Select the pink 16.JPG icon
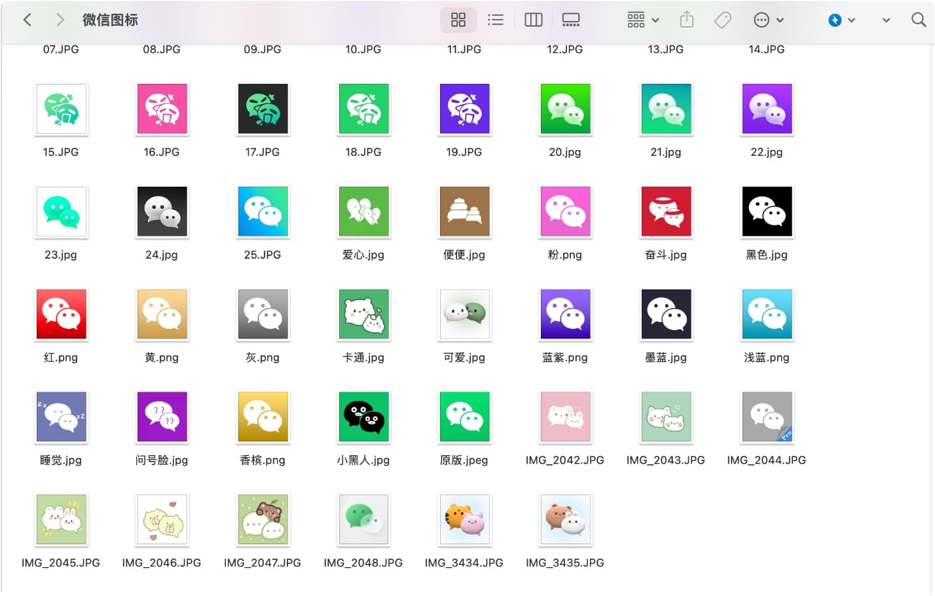This screenshot has width=935, height=596. click(162, 109)
